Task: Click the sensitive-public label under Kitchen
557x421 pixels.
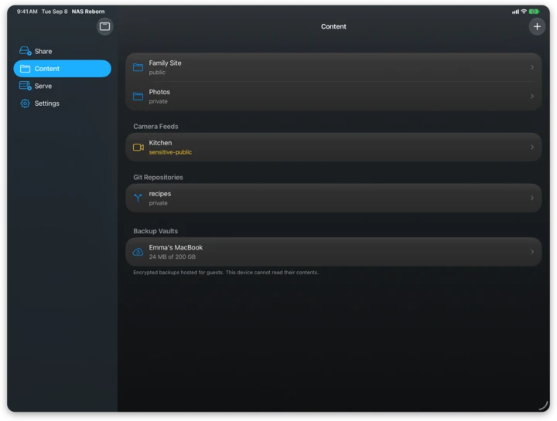Action: (170, 152)
